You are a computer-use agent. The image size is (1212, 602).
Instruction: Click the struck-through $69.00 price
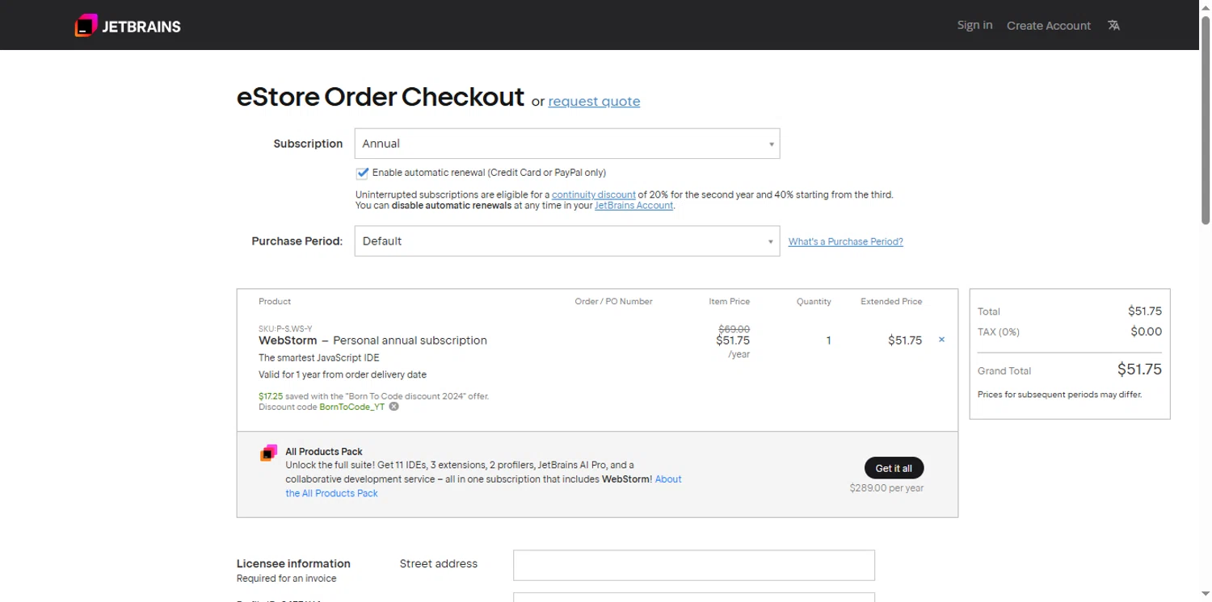(x=734, y=328)
